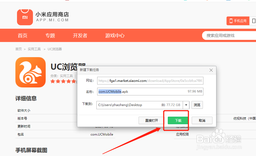This screenshot has width=256, height=156.
Task: Open the 实用工具 breadcrumb link
Action: [x=34, y=49]
